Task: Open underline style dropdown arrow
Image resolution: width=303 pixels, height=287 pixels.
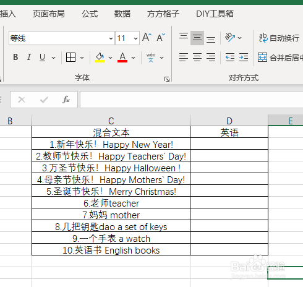Action: coord(53,58)
